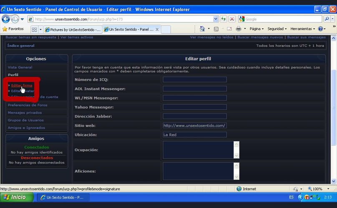
Task: Close the Un Sexto Sentido tab
Action: (157, 30)
